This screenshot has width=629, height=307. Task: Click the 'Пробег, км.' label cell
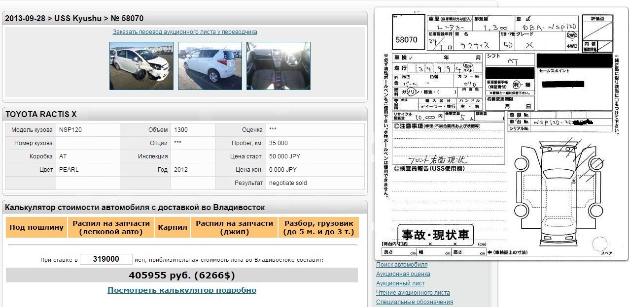241,143
